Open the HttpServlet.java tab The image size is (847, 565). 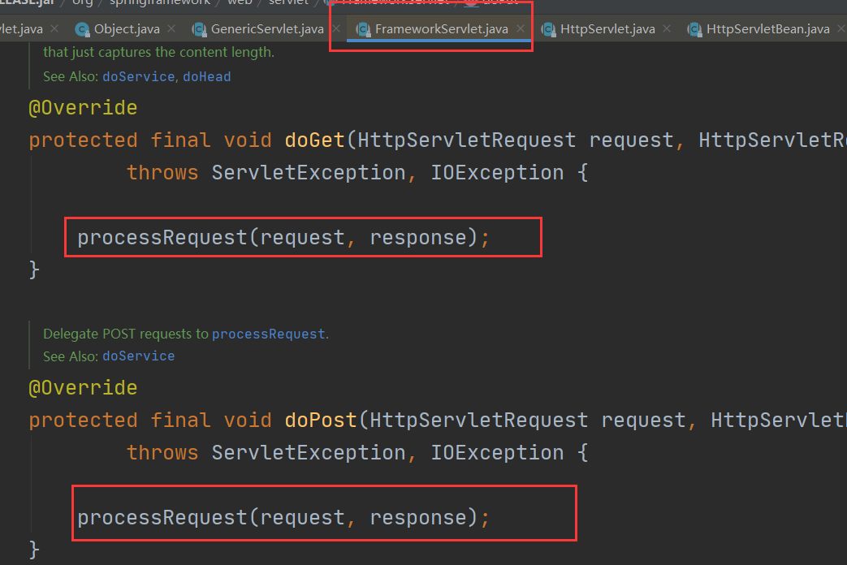[607, 29]
